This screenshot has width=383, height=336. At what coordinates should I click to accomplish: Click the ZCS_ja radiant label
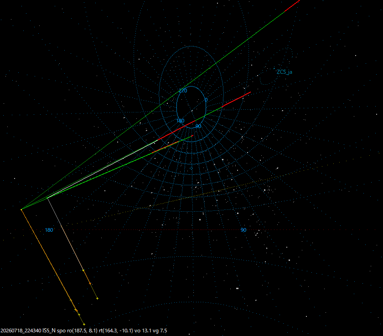tap(285, 72)
